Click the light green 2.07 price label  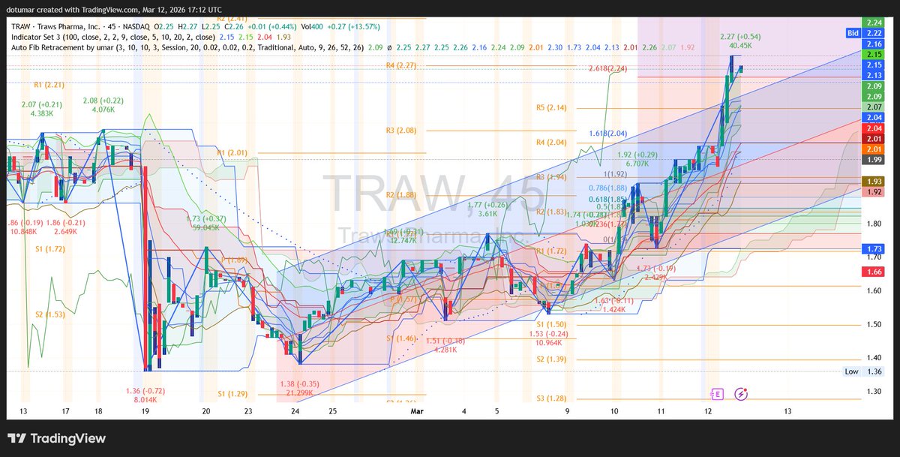[874, 107]
